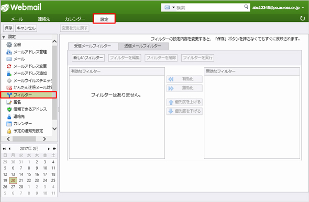Click the メールウイルスチェック icon
Viewport: 309px width, 202px height.
(x=9, y=81)
